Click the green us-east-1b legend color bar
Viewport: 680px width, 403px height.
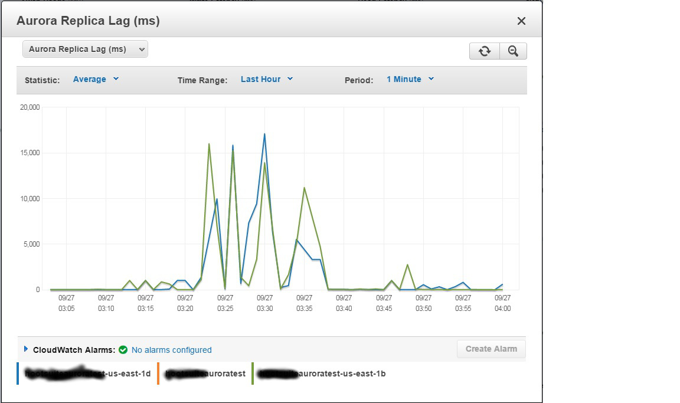tap(253, 373)
